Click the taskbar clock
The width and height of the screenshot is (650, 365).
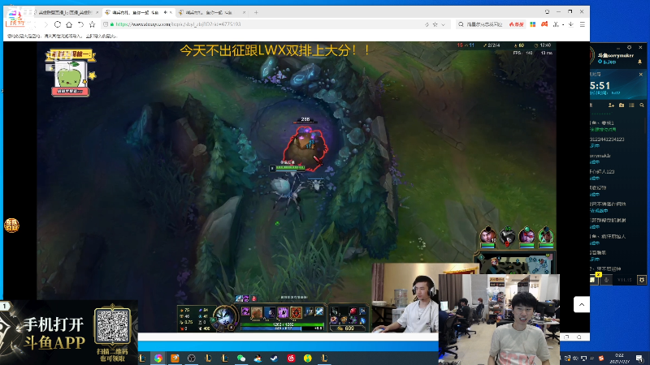tap(619, 358)
